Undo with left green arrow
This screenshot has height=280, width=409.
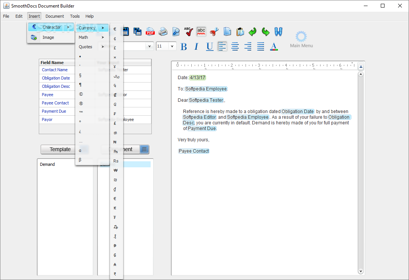[252, 32]
